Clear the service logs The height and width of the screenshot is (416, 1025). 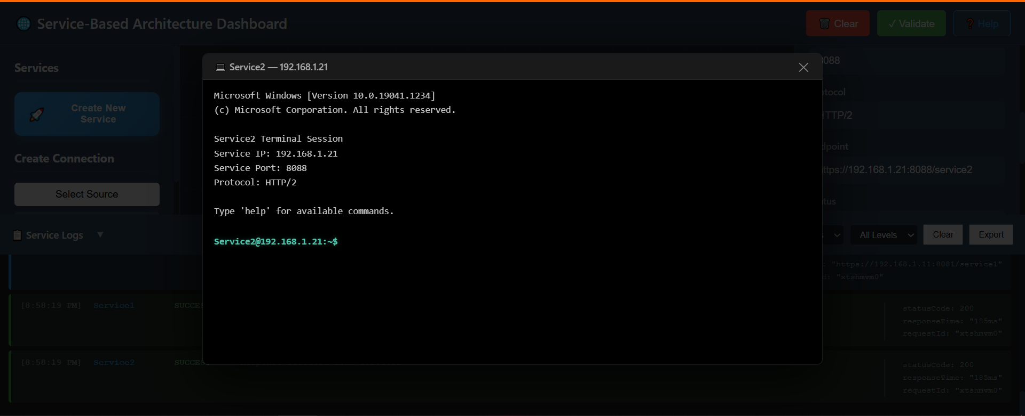[x=943, y=235]
